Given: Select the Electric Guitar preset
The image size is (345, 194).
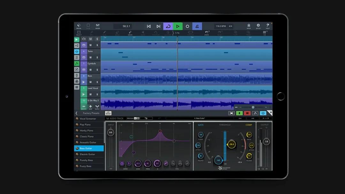Looking at the screenshot, I should pos(89,154).
